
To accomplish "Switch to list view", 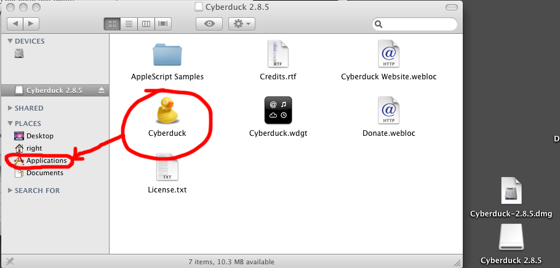I will (x=129, y=24).
